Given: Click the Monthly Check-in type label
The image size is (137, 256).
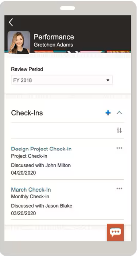Looking at the screenshot, I should [30, 196].
